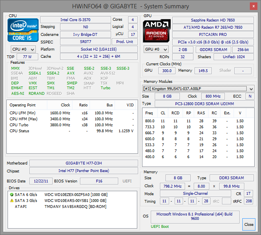Expand the Kingston memory module dropdown
The width and height of the screenshot is (261, 235).
coord(198,89)
